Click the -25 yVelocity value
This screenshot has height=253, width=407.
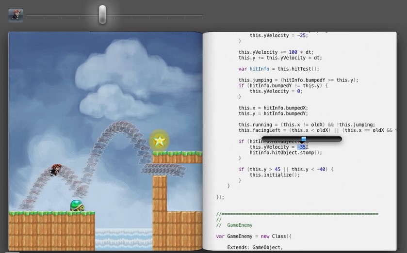point(302,35)
